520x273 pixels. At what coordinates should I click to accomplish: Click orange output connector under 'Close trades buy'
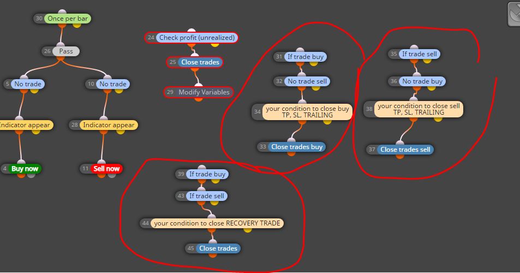[x=291, y=153]
